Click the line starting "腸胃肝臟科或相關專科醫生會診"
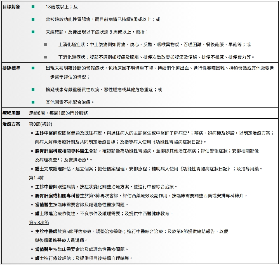This screenshot has height=265, width=280. (x=147, y=151)
